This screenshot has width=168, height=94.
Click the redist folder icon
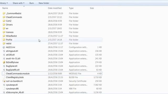tap(4, 43)
